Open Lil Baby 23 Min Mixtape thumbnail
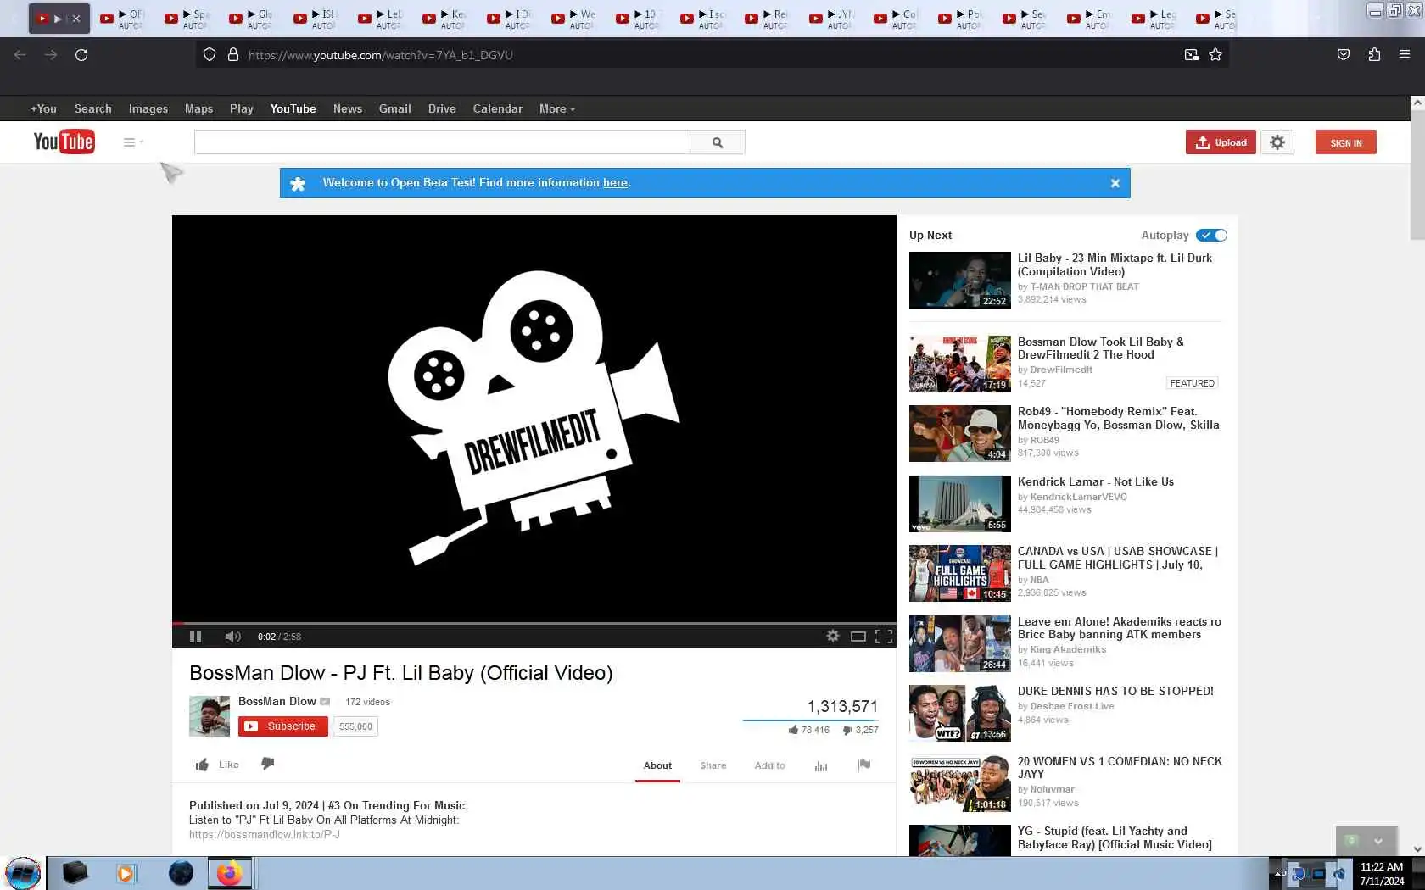 [x=960, y=281]
